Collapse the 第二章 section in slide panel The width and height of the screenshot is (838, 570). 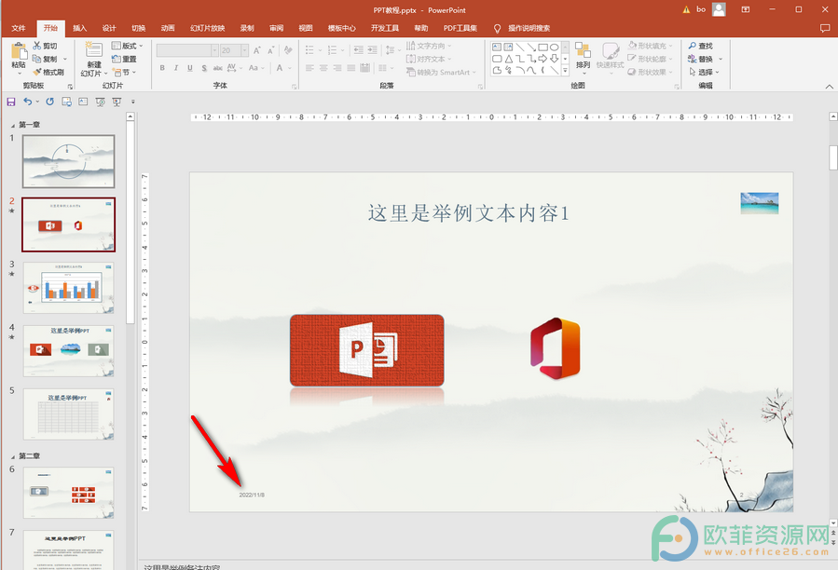[x=13, y=456]
